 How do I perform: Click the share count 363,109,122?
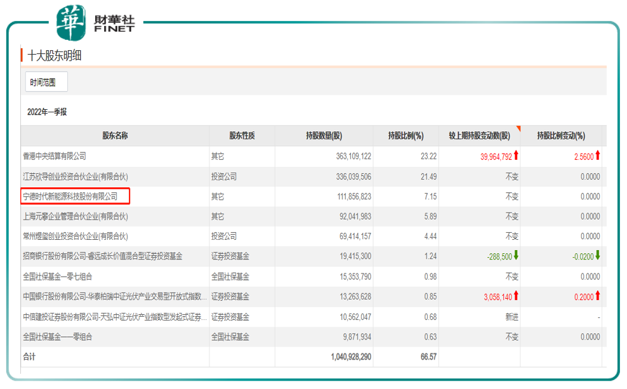tap(353, 156)
